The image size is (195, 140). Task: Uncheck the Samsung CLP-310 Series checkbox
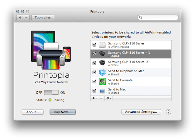(94, 44)
